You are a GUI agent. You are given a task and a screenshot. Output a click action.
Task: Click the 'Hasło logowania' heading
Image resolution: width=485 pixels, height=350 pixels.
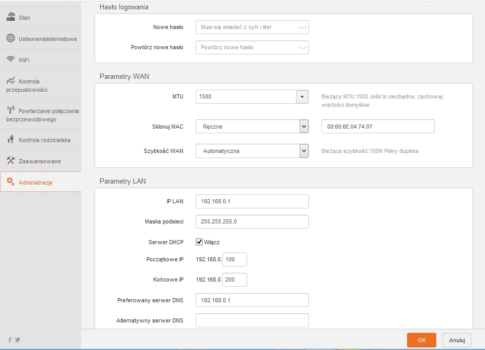(x=124, y=7)
